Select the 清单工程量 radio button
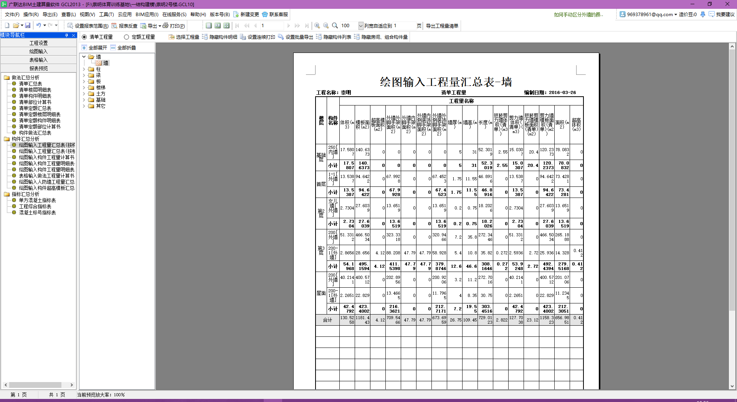This screenshot has width=737, height=402. (x=84, y=37)
